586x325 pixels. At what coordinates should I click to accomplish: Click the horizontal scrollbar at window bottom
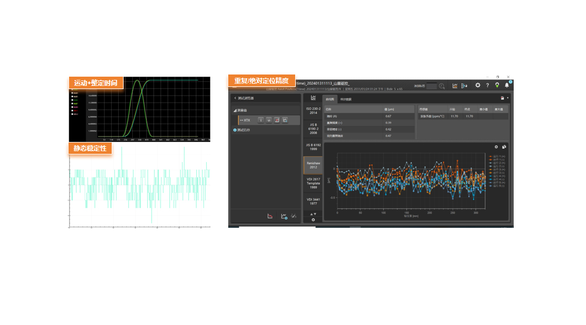pos(277,227)
